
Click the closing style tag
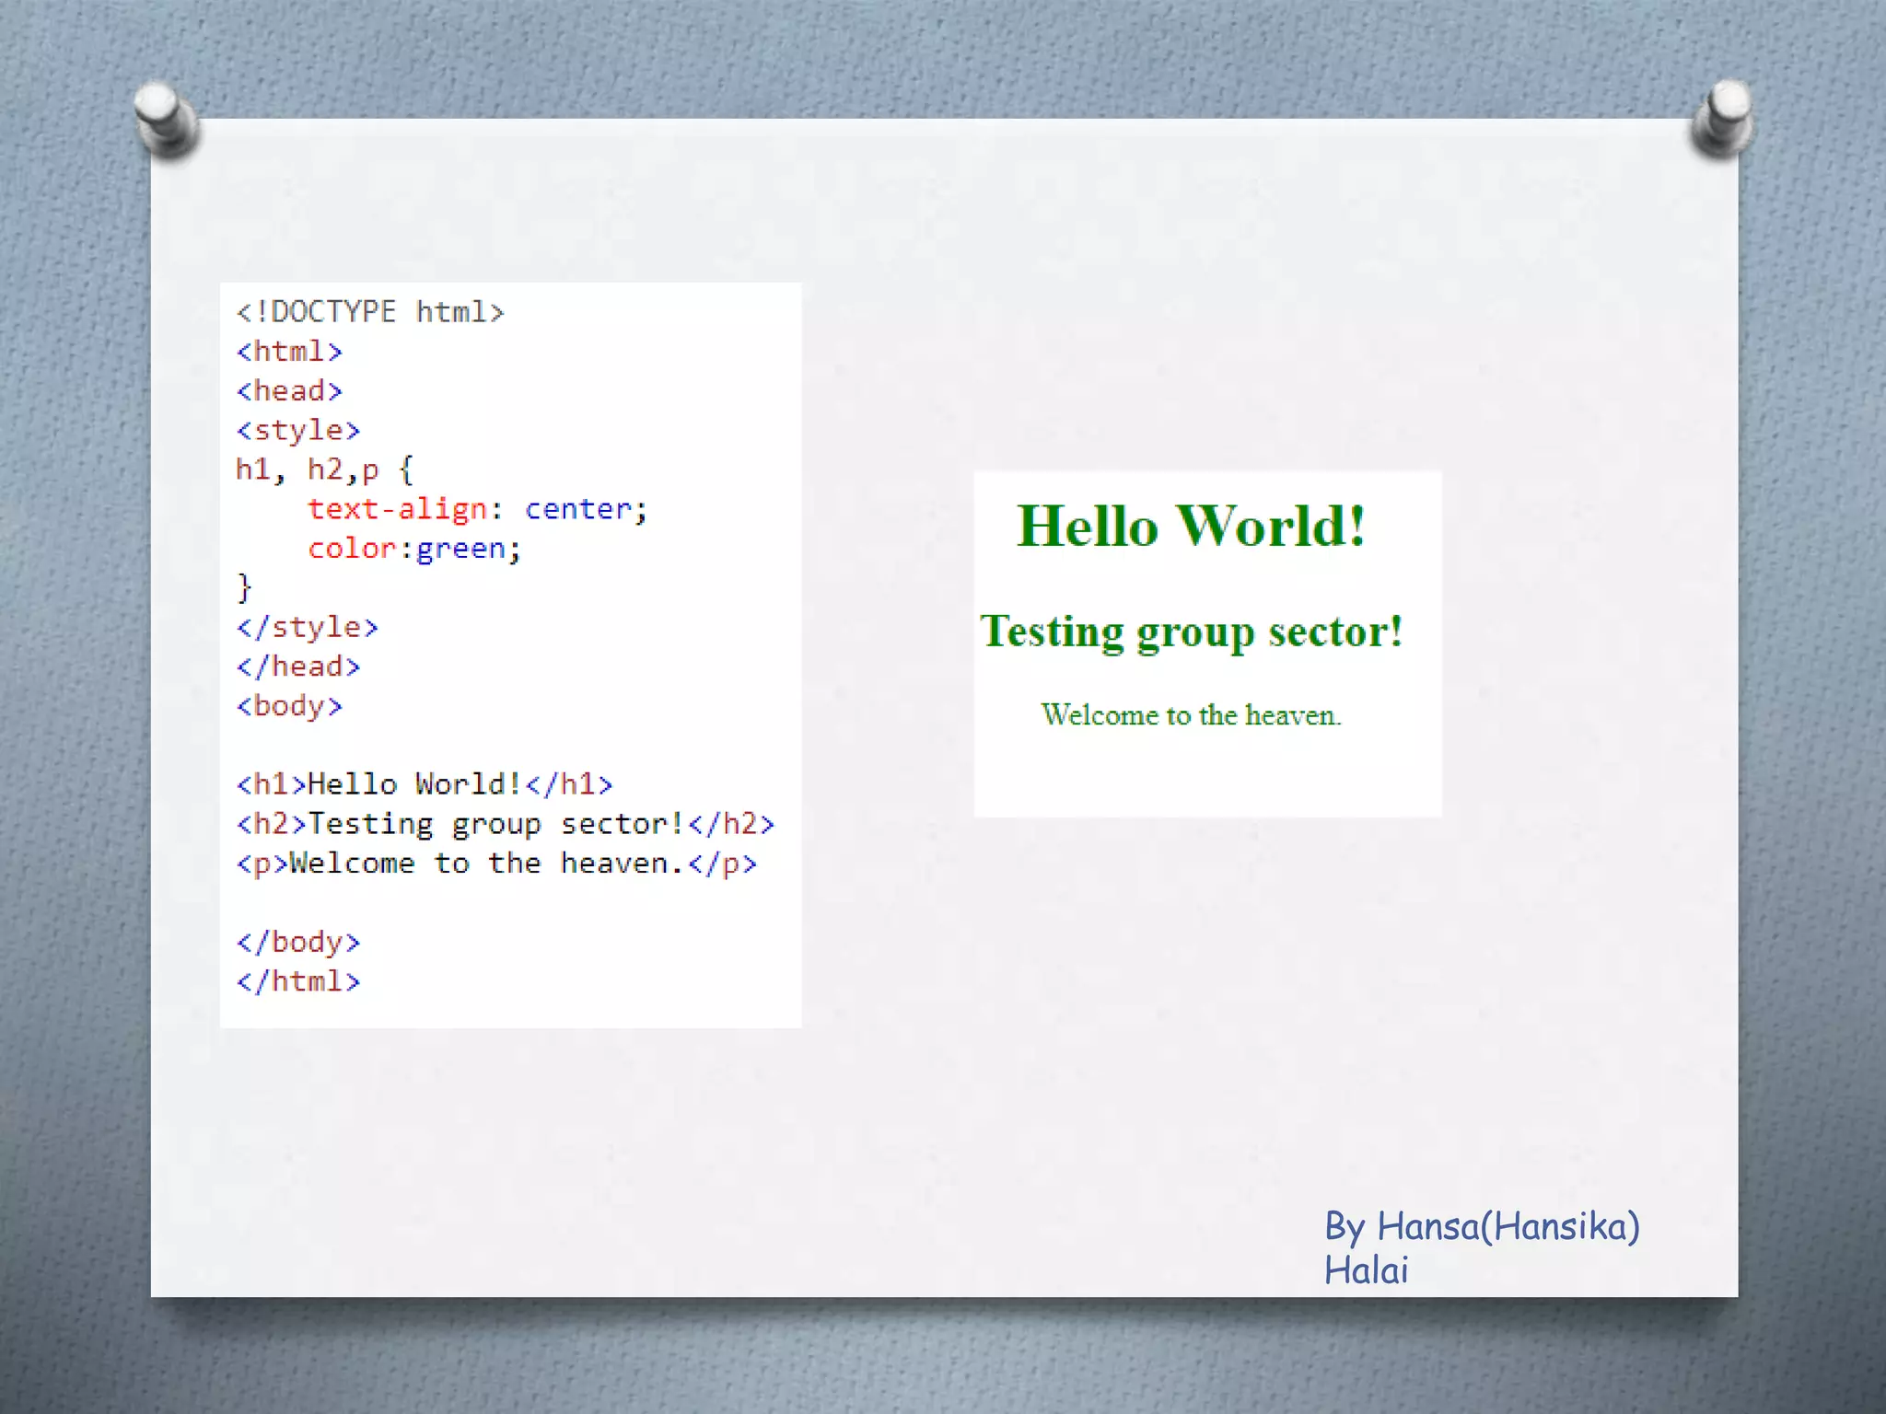coord(307,627)
